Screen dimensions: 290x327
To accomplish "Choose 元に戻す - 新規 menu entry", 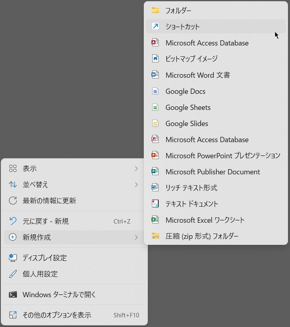I will coord(46,221).
